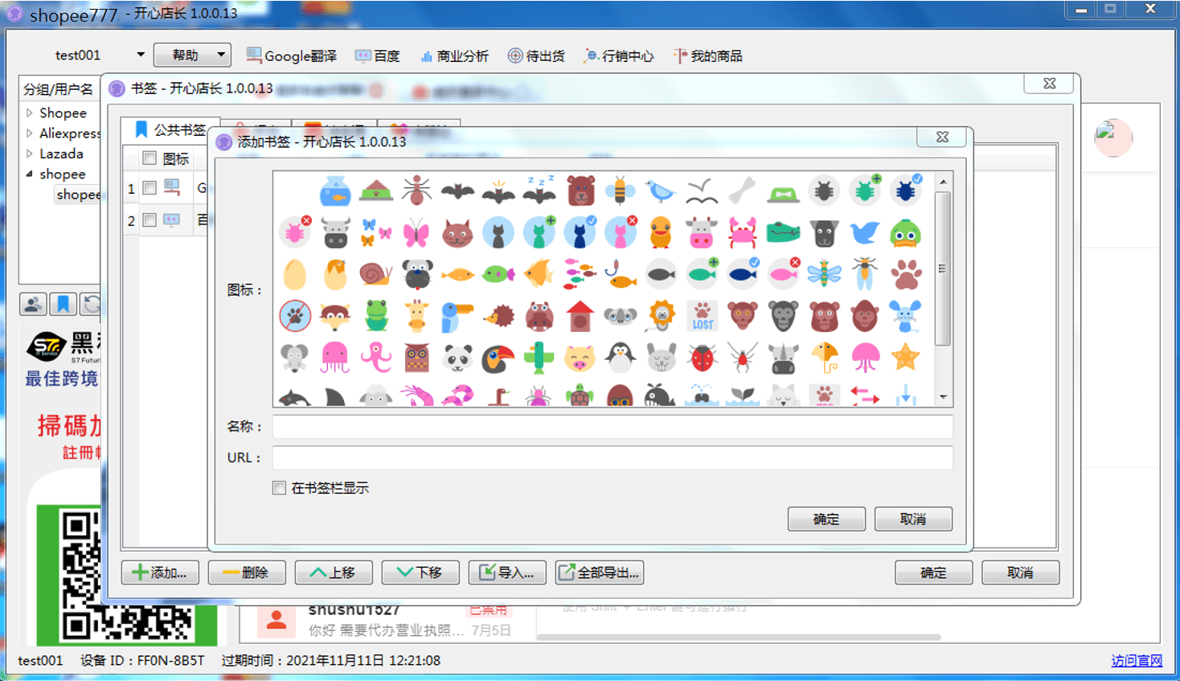
Task: Select the goldfish bowl icon
Action: click(335, 191)
